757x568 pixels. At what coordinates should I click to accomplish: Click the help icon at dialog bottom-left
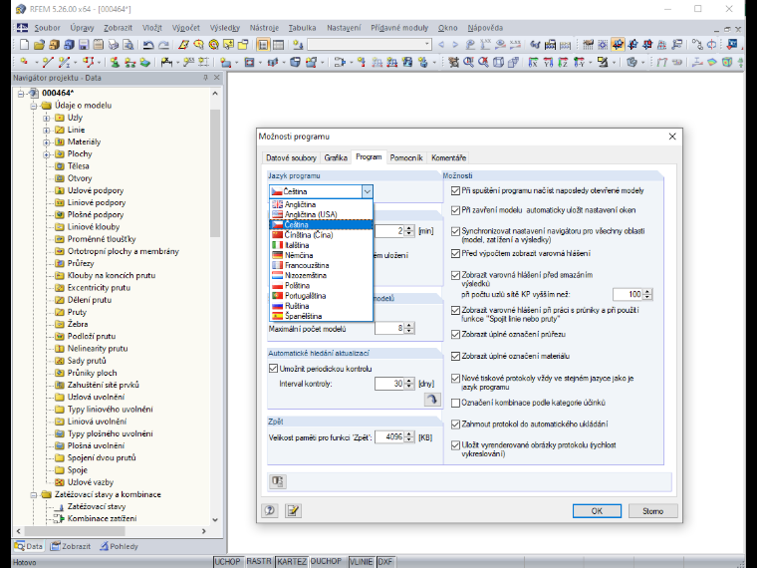270,510
